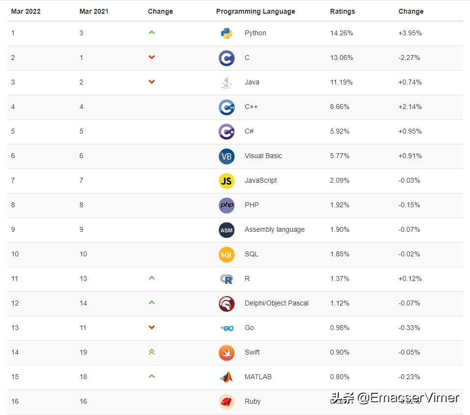Open the Delphi/Object Pascal language name

click(276, 303)
